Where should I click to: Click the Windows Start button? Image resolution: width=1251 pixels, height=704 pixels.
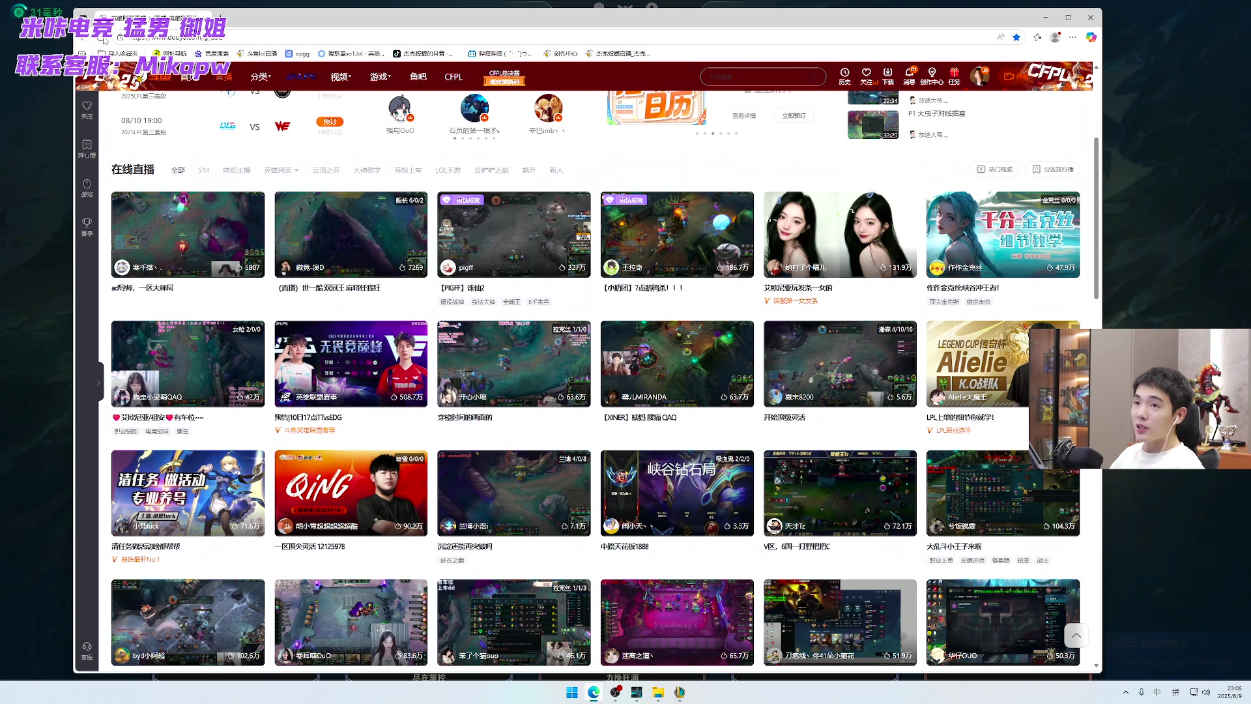tap(572, 692)
